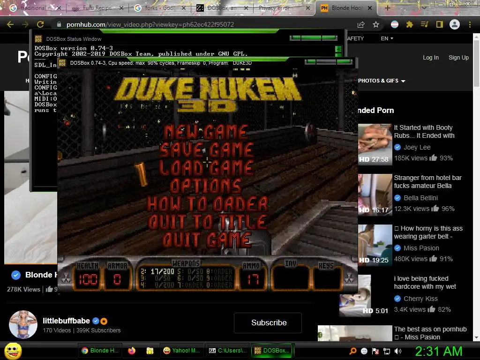Expand the PHOTOS & GIFS menu

382,81
